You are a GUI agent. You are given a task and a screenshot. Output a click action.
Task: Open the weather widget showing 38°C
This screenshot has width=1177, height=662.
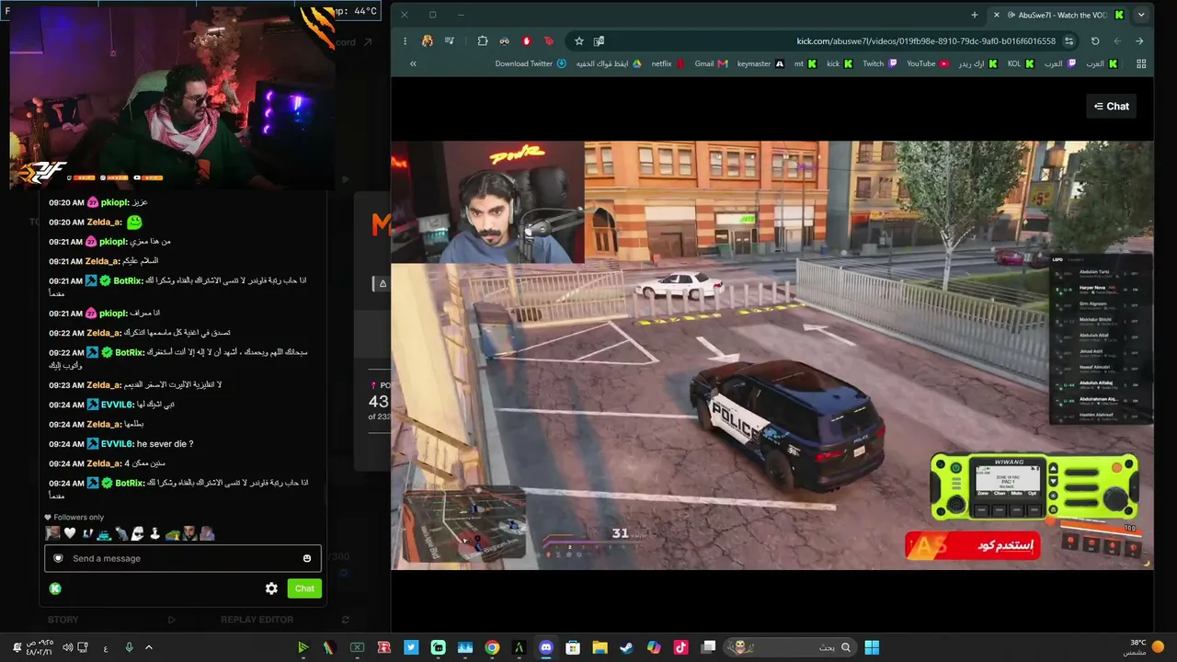1143,647
